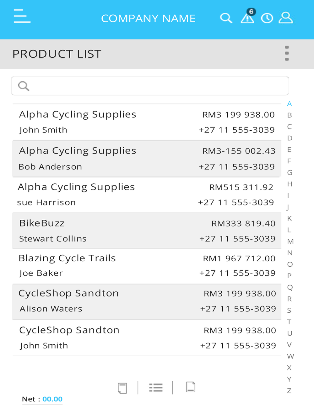The image size is (314, 418).
Task: Switch to the list view icon
Action: coord(156,388)
